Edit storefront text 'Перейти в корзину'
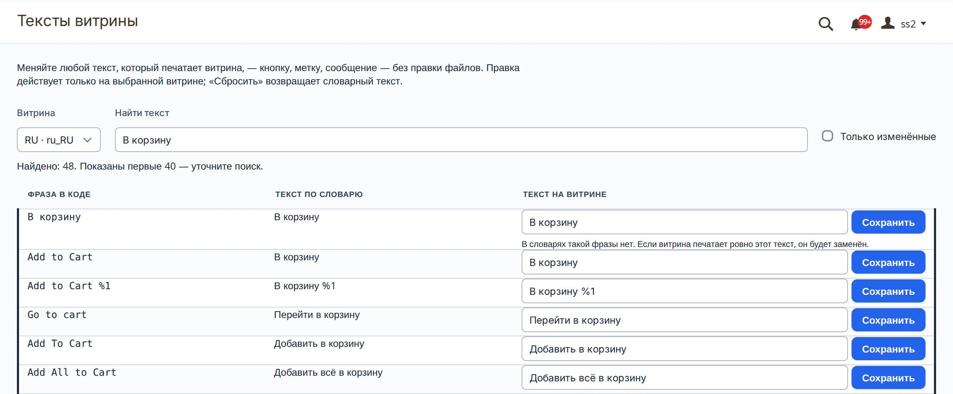This screenshot has height=394, width=953. (x=684, y=320)
